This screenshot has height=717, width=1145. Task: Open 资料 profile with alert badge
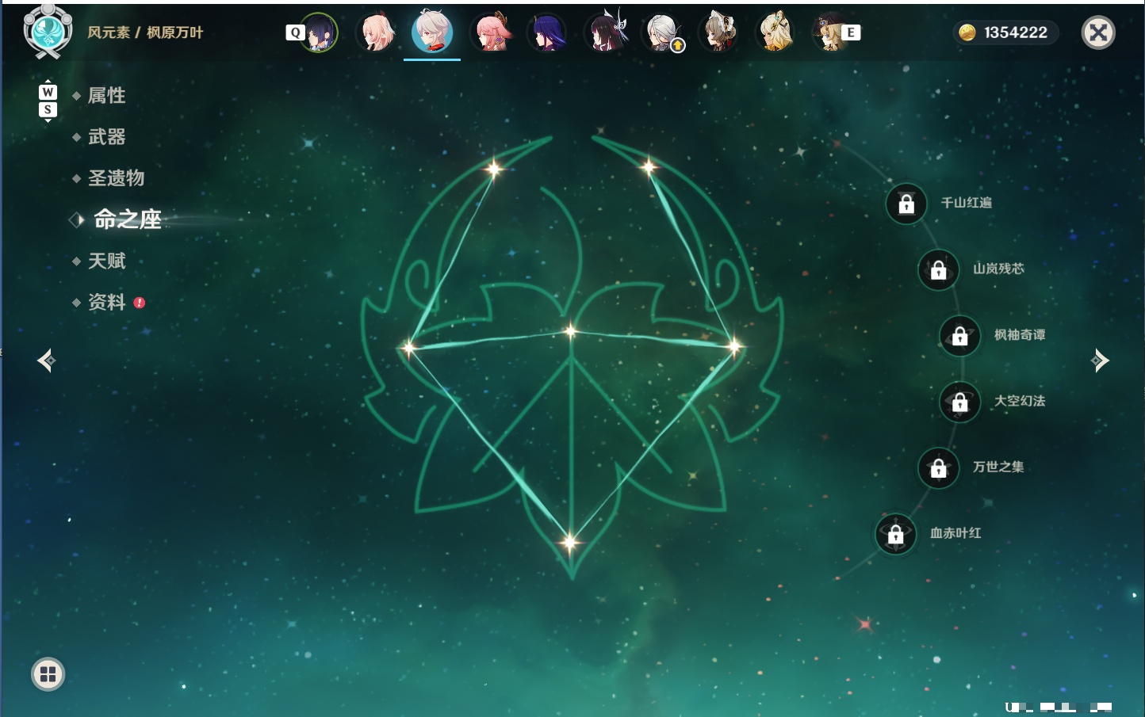point(108,302)
